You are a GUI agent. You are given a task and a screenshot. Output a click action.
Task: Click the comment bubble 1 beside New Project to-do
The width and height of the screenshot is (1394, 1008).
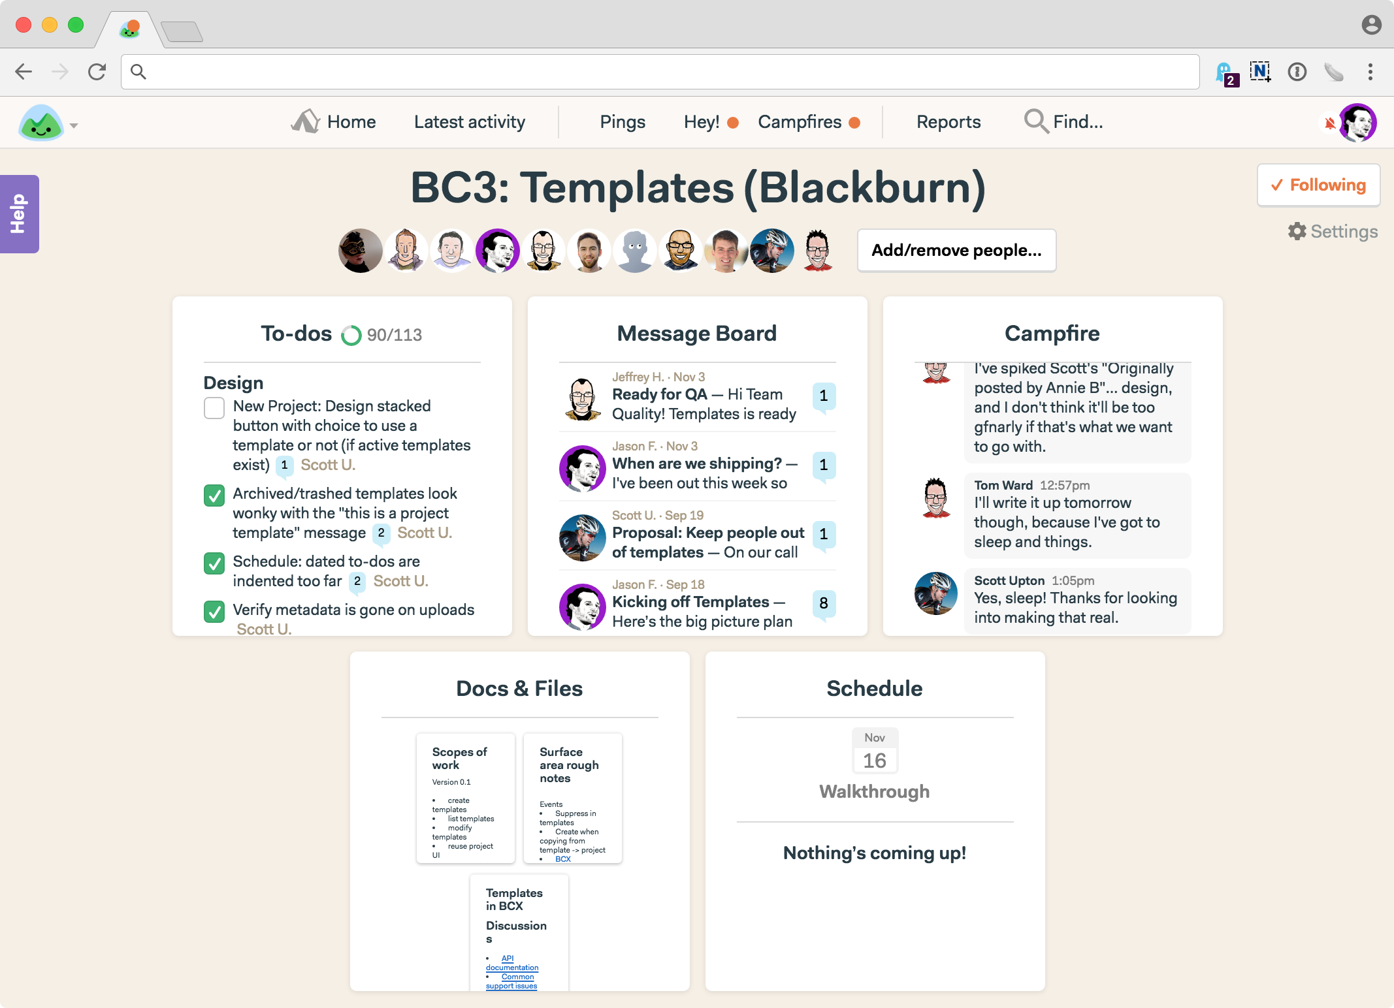(x=284, y=465)
